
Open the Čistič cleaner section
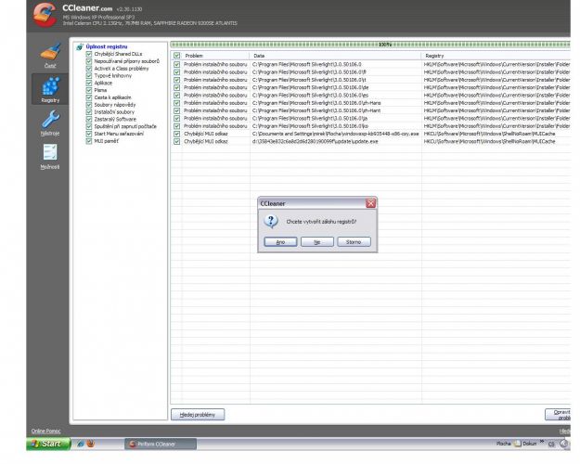[x=50, y=56]
